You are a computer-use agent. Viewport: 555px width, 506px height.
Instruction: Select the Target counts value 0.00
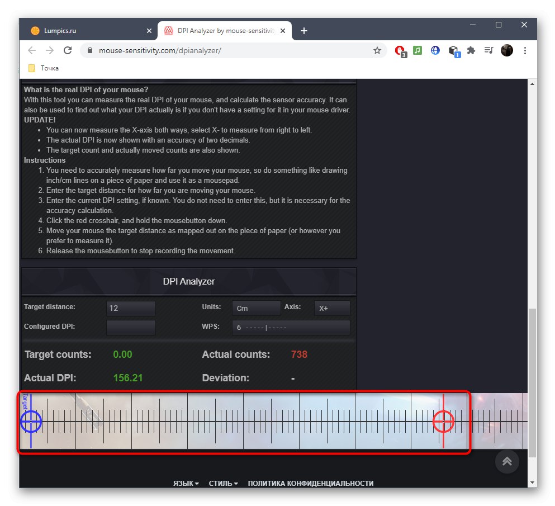[x=122, y=354]
